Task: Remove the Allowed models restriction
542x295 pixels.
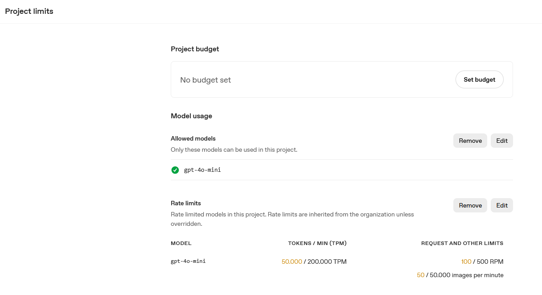Action: (470, 141)
